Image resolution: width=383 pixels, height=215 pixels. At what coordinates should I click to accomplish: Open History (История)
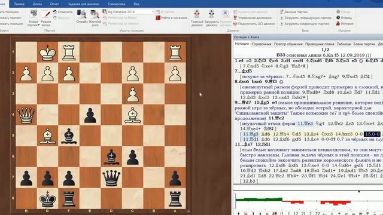345,24
